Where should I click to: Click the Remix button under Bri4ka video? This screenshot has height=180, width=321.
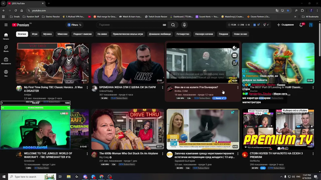[219, 98]
